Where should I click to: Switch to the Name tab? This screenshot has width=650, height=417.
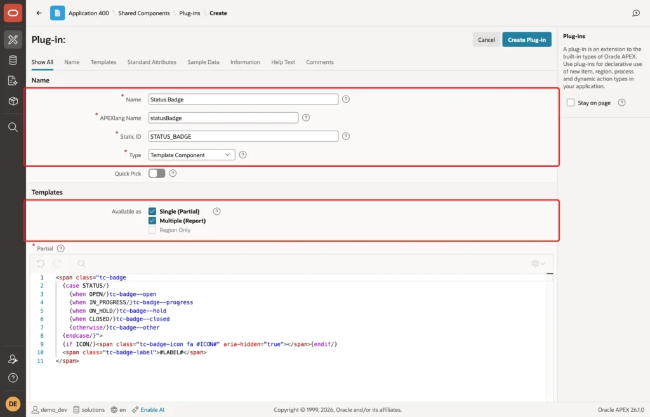pos(72,62)
